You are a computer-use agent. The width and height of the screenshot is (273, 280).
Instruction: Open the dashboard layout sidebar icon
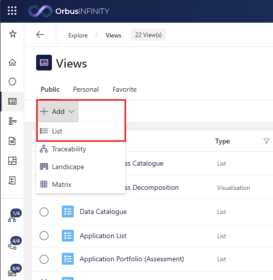(12, 161)
